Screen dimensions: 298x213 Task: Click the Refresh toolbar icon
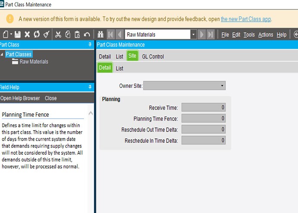pos(36,34)
